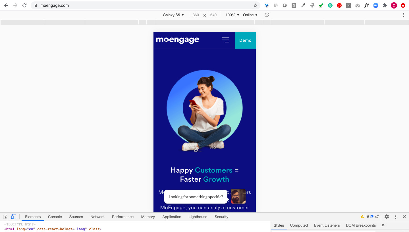Screen dimensions: 409x232
Task: Click the rotate viewport orientation icon
Action: (267, 14)
